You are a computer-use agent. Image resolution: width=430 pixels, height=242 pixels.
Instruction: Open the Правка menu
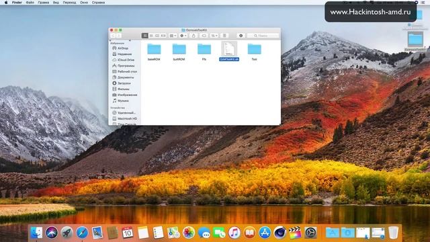click(43, 3)
